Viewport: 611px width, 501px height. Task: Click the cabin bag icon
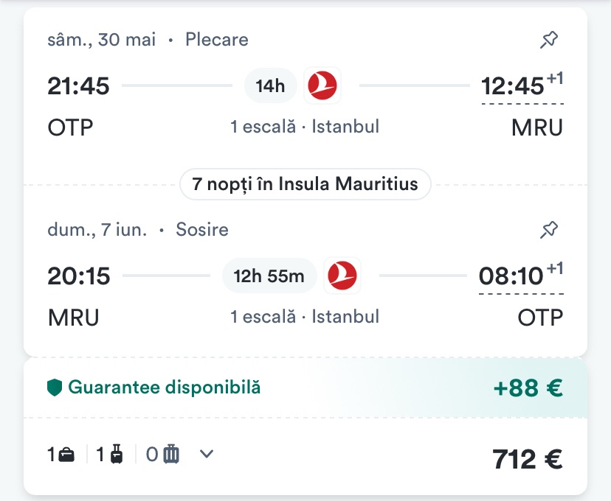coord(116,455)
